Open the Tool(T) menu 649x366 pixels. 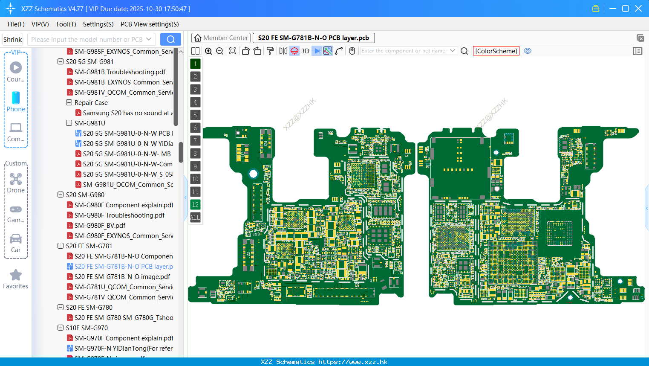(x=66, y=24)
